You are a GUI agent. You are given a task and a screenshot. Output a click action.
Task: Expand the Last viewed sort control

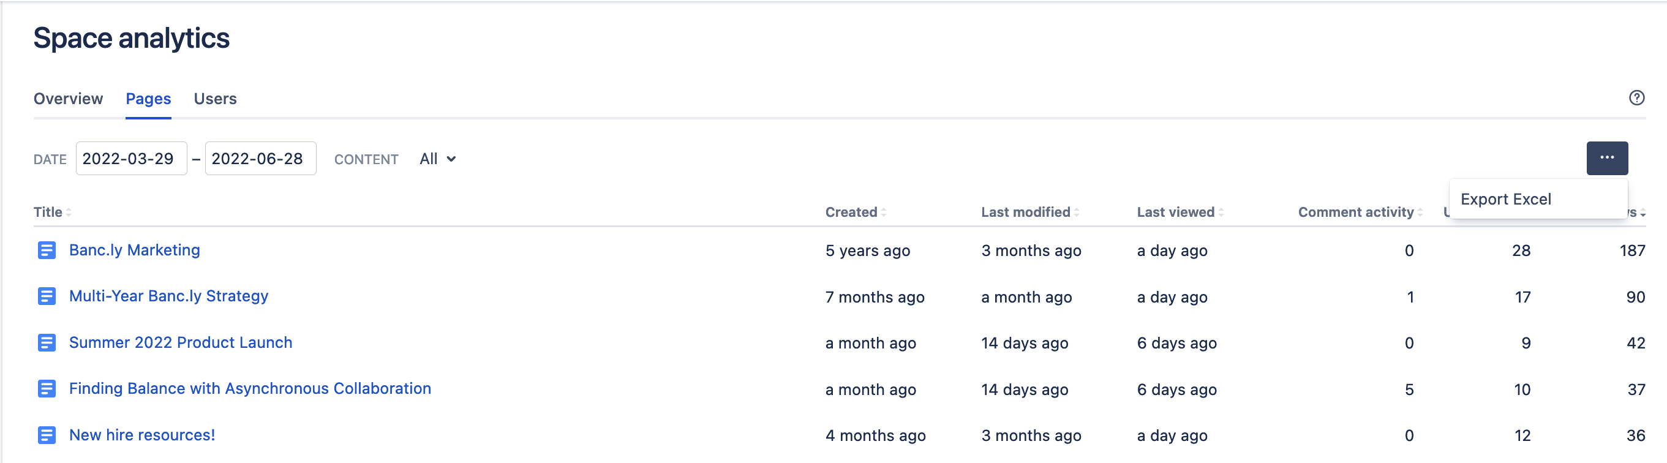coord(1221,212)
